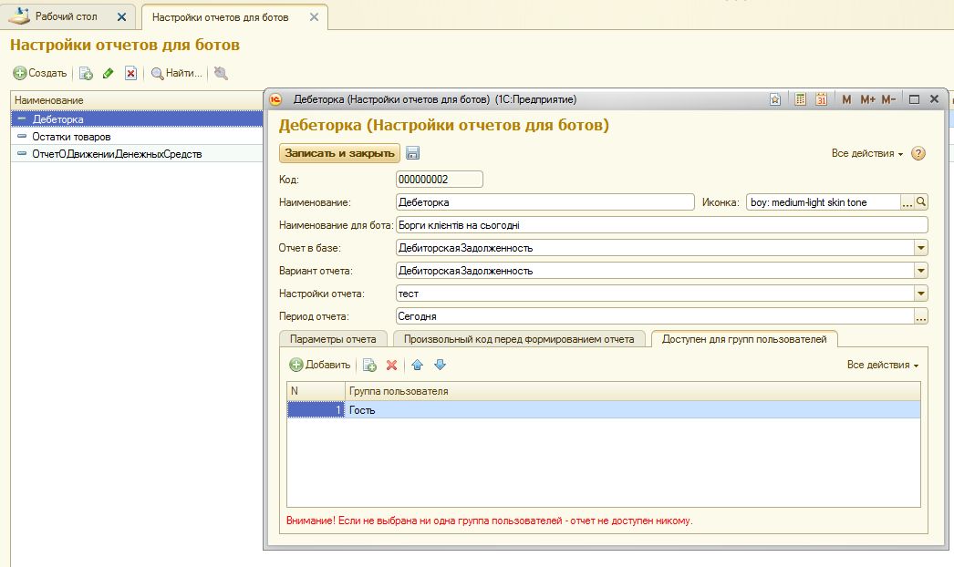The height and width of the screenshot is (567, 954).
Task: Move row up with blue up arrow
Action: 418,365
